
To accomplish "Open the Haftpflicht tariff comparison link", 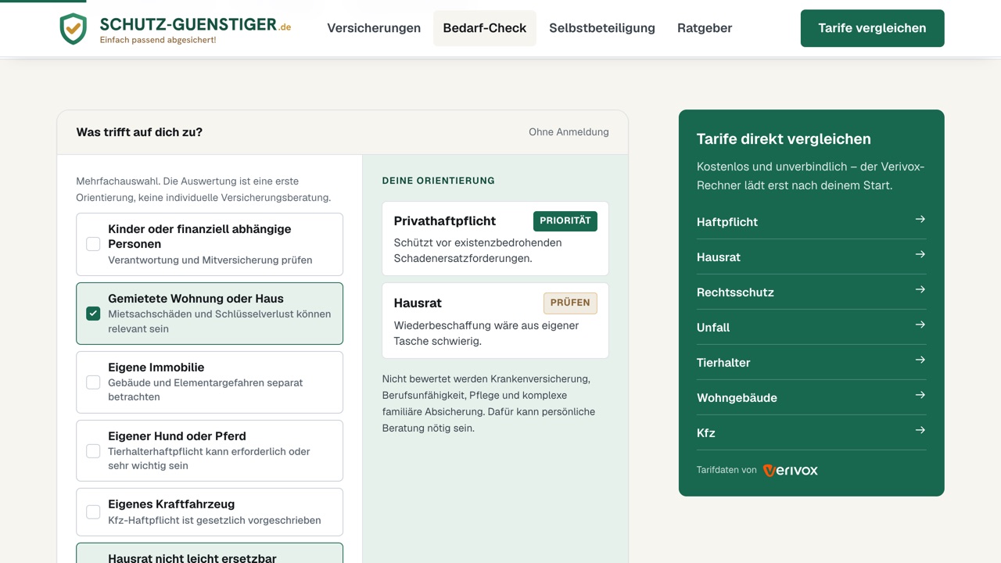I will click(811, 222).
